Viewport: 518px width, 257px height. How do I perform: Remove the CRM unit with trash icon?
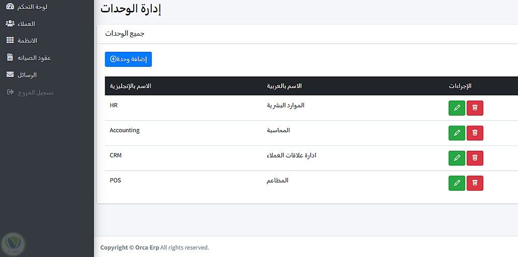click(x=474, y=158)
